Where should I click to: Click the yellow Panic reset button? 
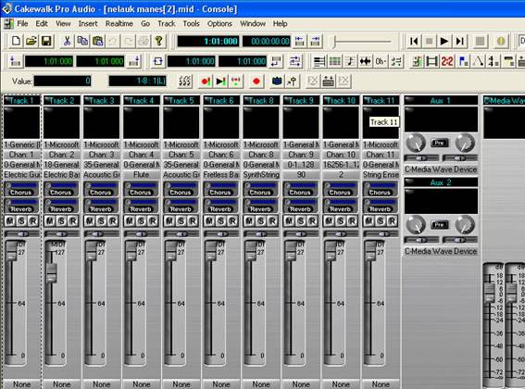coord(501,41)
